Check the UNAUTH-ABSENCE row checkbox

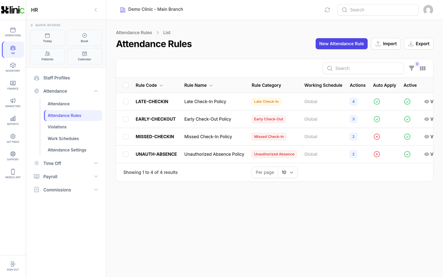pos(126,154)
